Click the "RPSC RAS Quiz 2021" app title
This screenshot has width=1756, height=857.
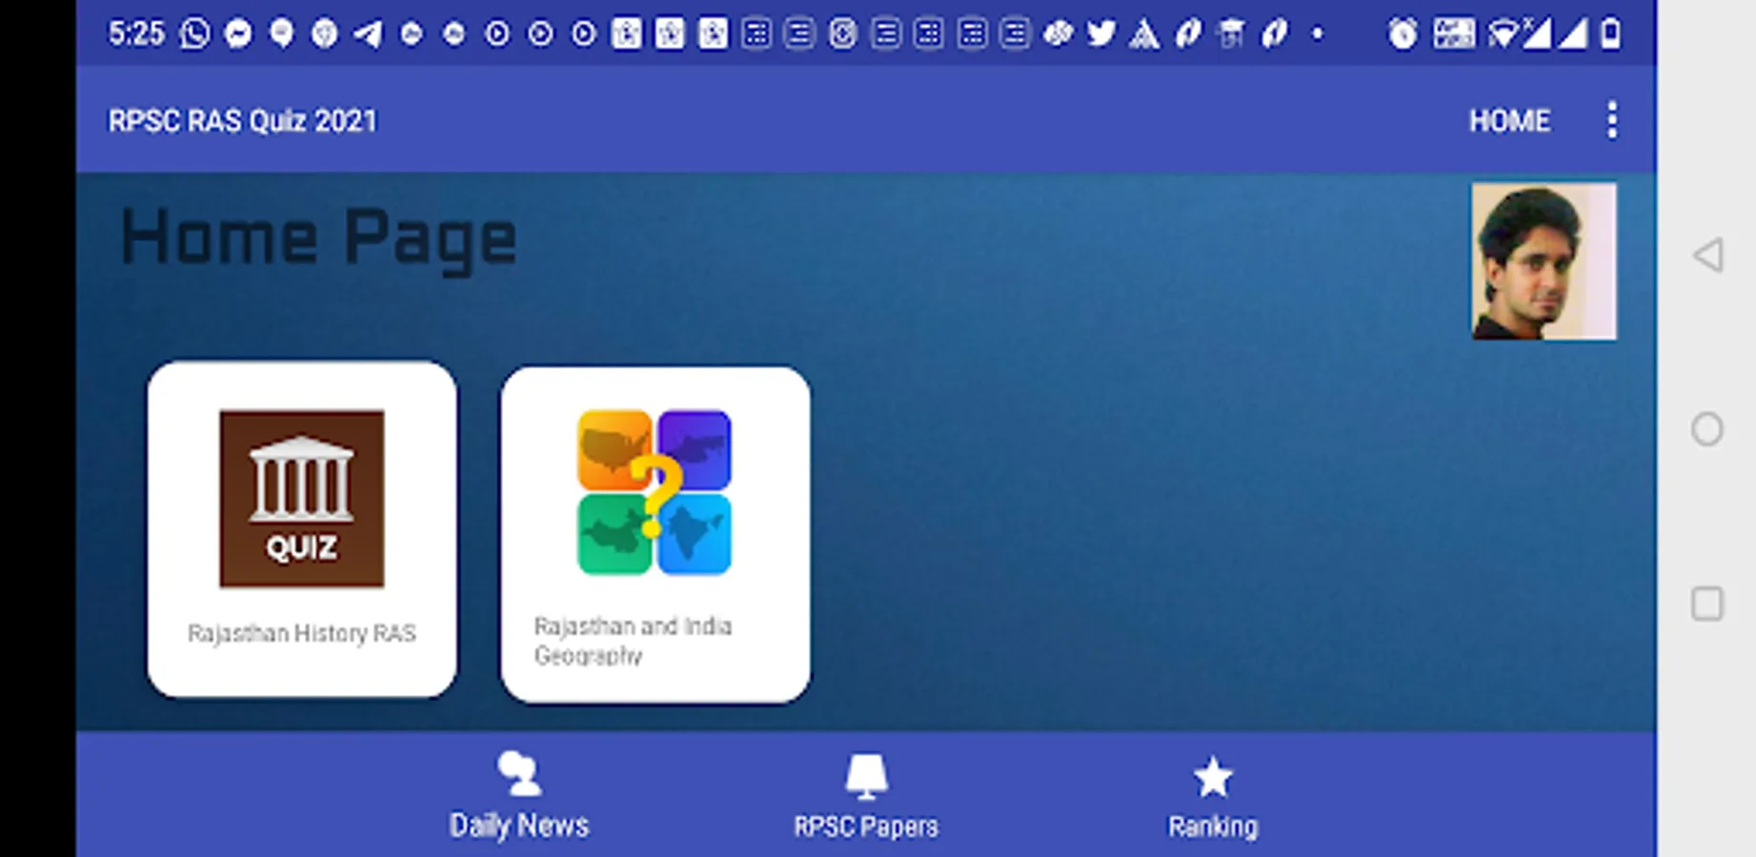pyautogui.click(x=243, y=121)
